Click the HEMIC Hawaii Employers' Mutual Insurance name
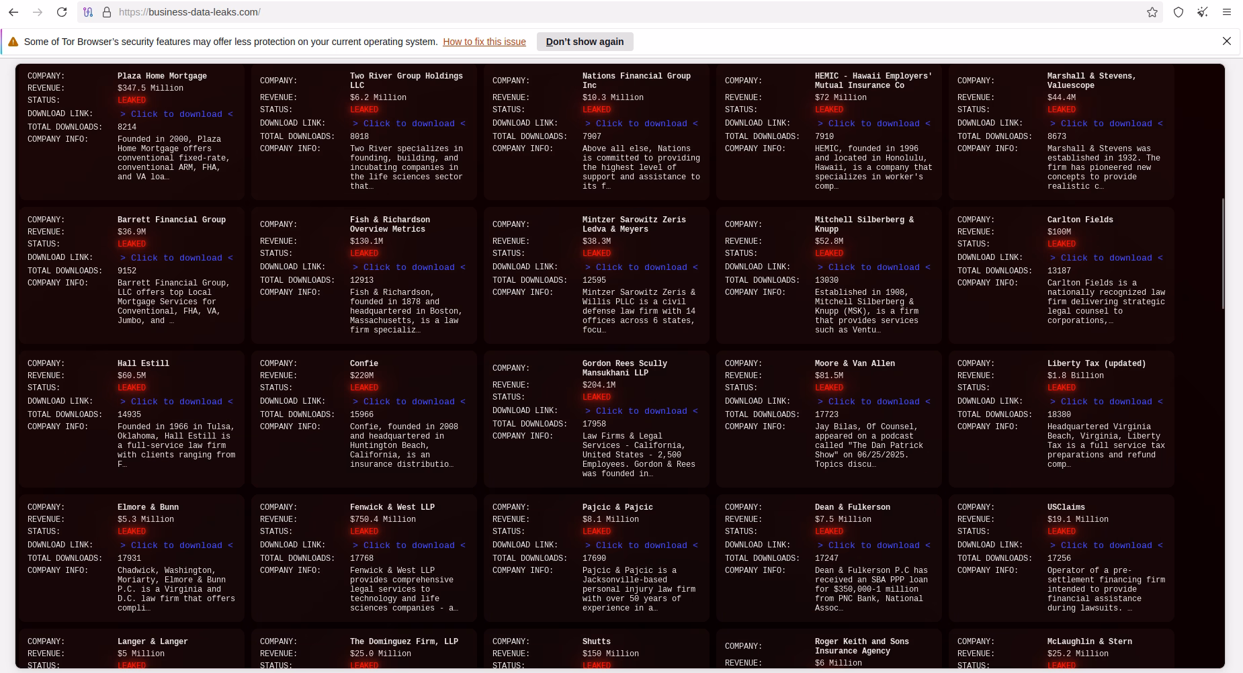1243x673 pixels. tap(873, 81)
